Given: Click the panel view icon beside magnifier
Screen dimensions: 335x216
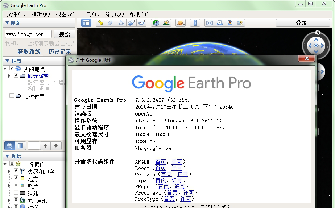Looking at the screenshot, I should click(x=21, y=146).
